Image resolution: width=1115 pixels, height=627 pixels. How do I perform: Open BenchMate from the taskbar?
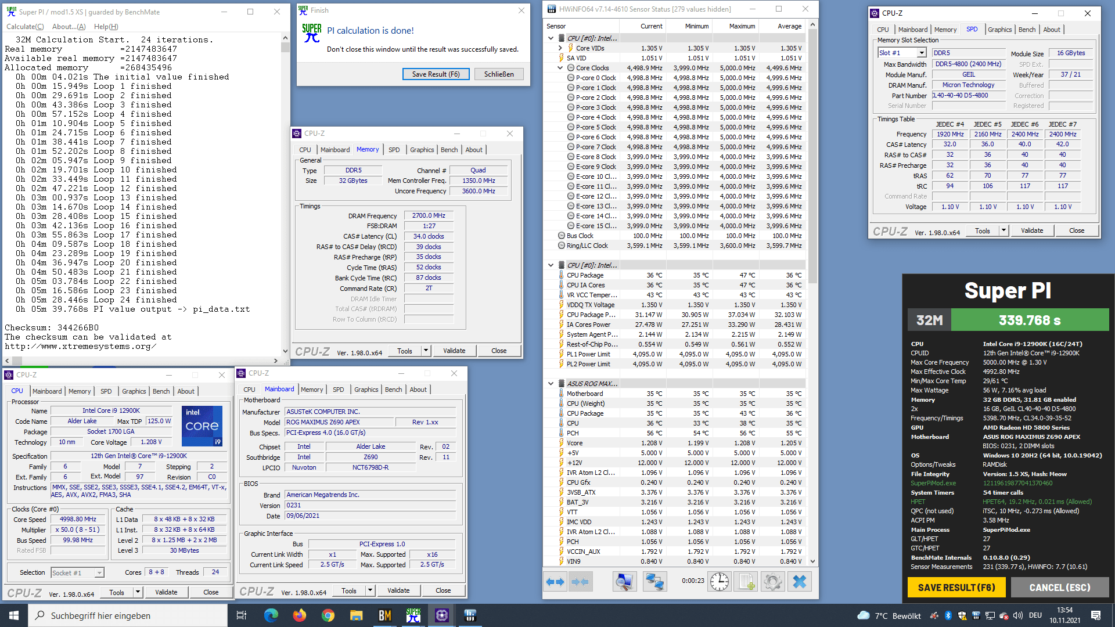click(384, 615)
